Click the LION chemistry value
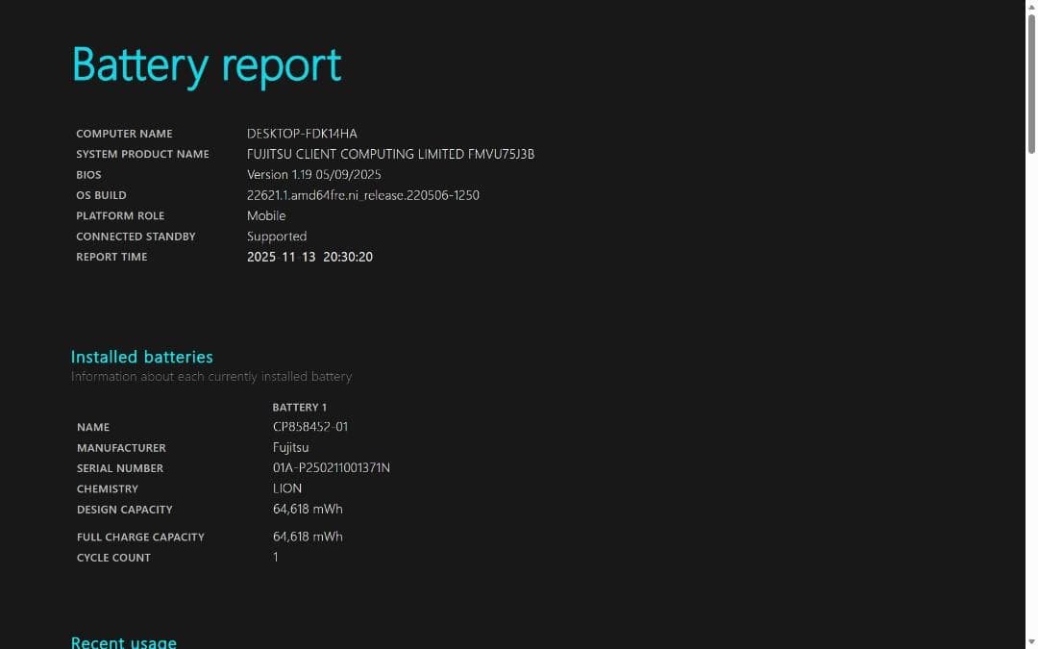This screenshot has width=1038, height=649. coord(286,488)
